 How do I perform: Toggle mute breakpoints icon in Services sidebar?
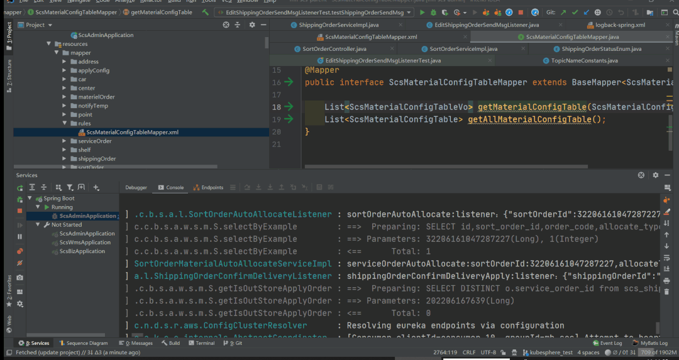coord(19,263)
